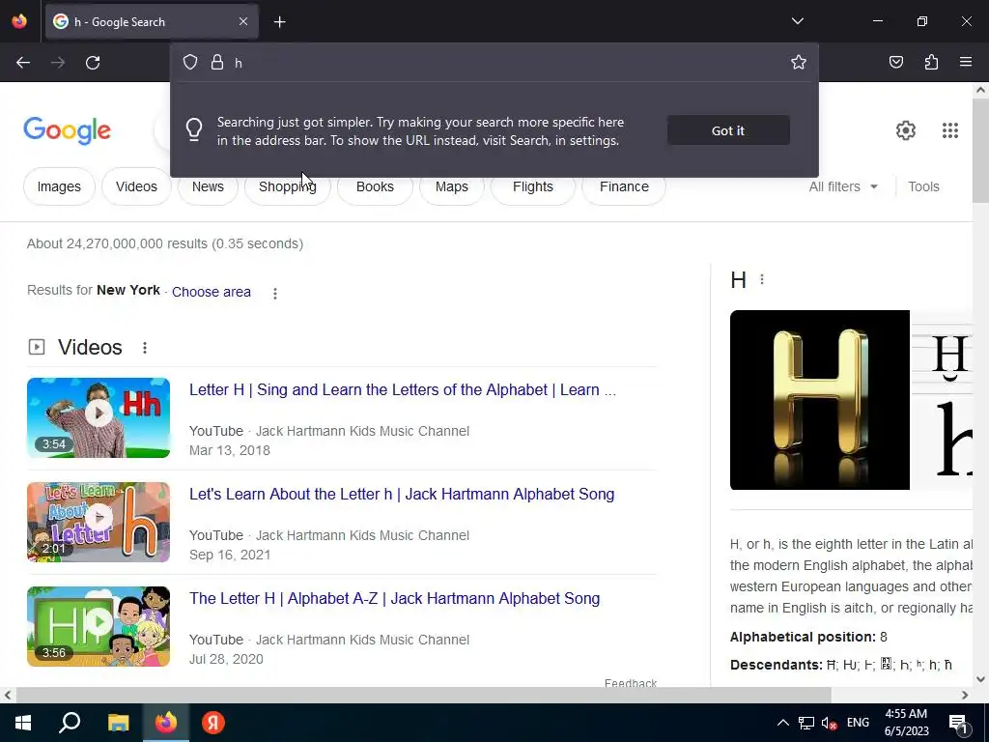Viewport: 989px width, 742px height.
Task: Click the scroll right arrow at bottom
Action: (965, 696)
